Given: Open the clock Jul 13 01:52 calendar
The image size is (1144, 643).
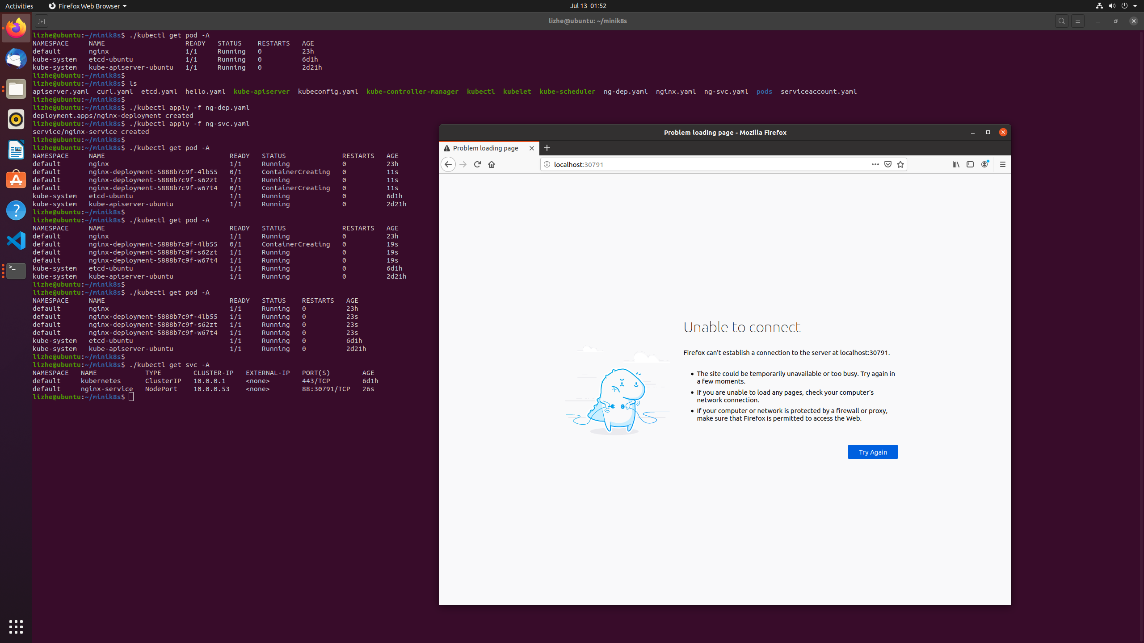Looking at the screenshot, I should click(588, 6).
